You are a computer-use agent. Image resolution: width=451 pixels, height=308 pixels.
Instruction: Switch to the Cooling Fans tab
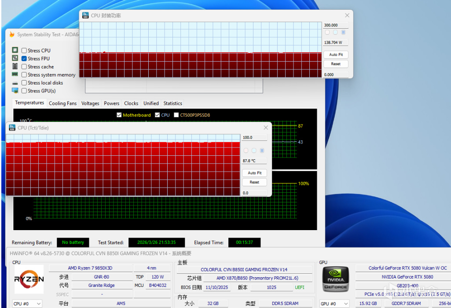63,103
